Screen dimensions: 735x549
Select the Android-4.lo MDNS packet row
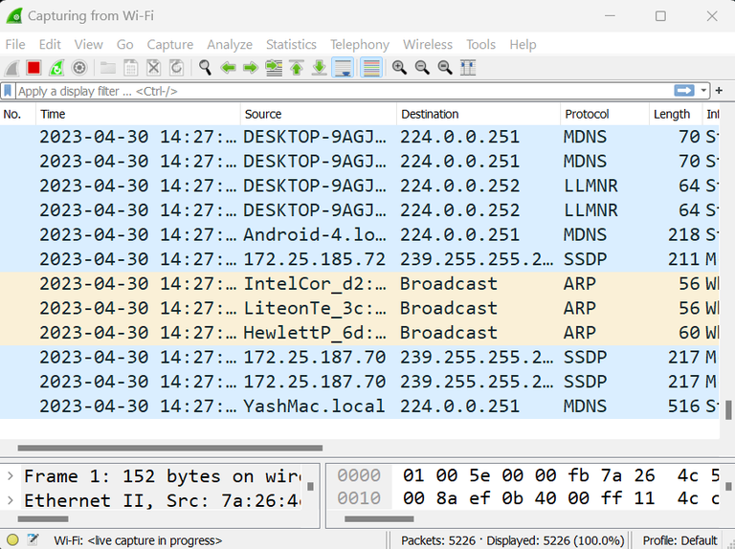360,234
